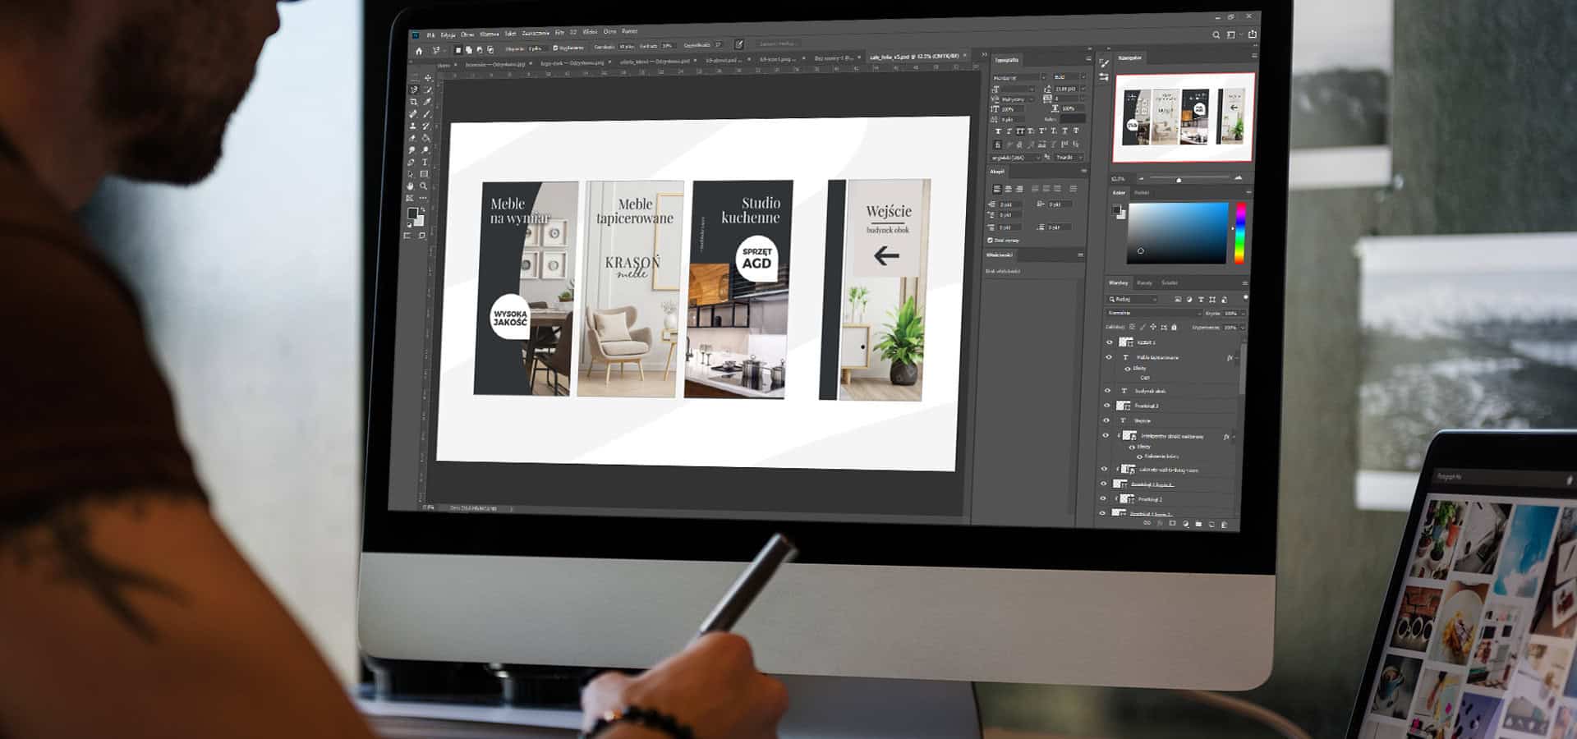The image size is (1577, 739).
Task: Pick a hue on the rainbow slider
Action: pos(1240,232)
